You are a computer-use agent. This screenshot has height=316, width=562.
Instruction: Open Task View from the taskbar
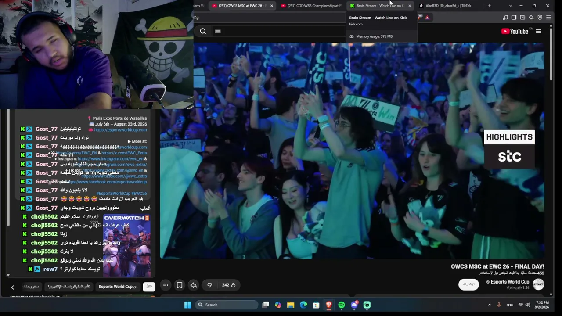coord(266,305)
